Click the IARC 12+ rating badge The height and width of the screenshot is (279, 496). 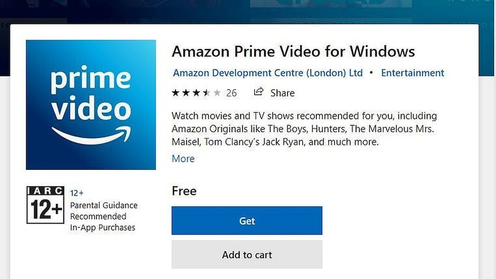click(x=45, y=205)
